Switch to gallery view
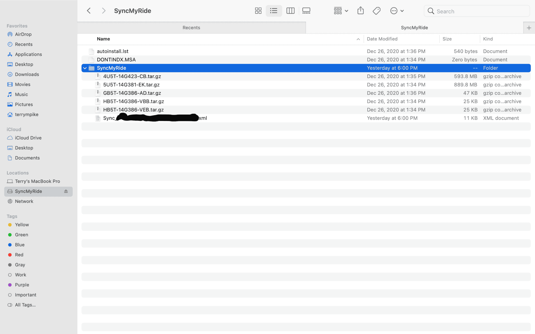535x334 pixels. pyautogui.click(x=306, y=11)
